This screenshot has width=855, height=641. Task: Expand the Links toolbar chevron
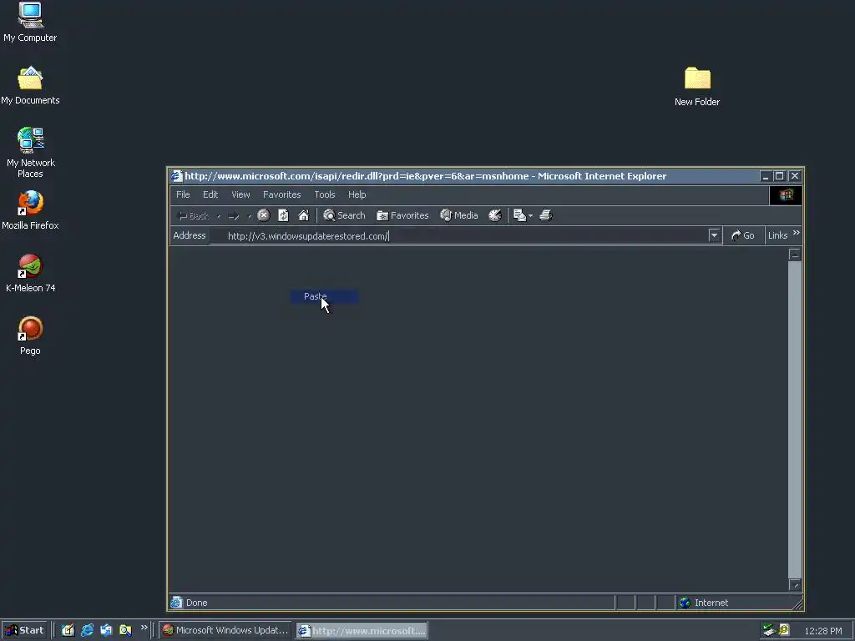796,233
